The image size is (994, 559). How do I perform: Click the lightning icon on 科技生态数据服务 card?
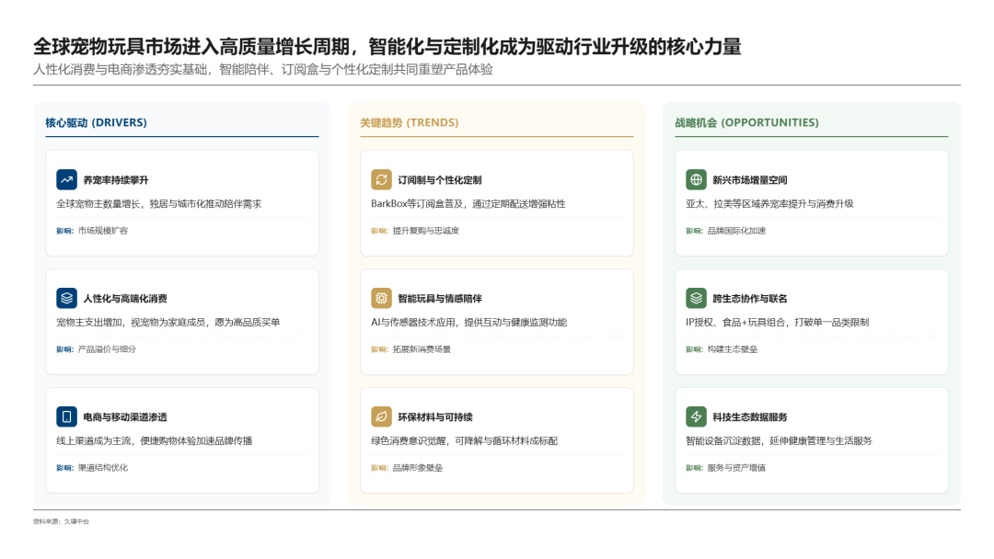697,416
